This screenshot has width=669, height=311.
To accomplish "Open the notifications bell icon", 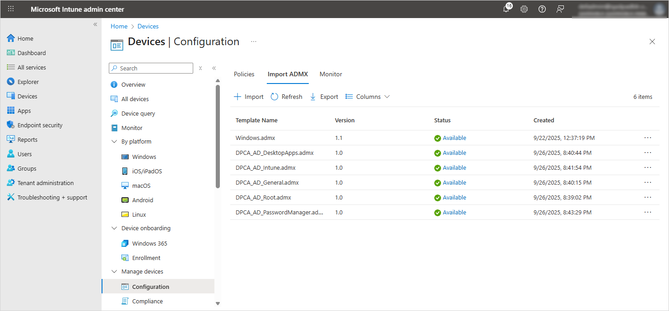I will [x=506, y=9].
